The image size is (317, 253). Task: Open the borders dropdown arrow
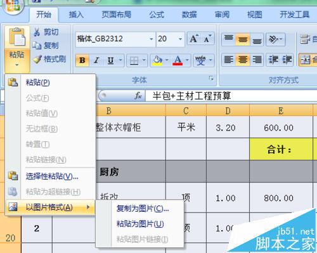pos(144,60)
